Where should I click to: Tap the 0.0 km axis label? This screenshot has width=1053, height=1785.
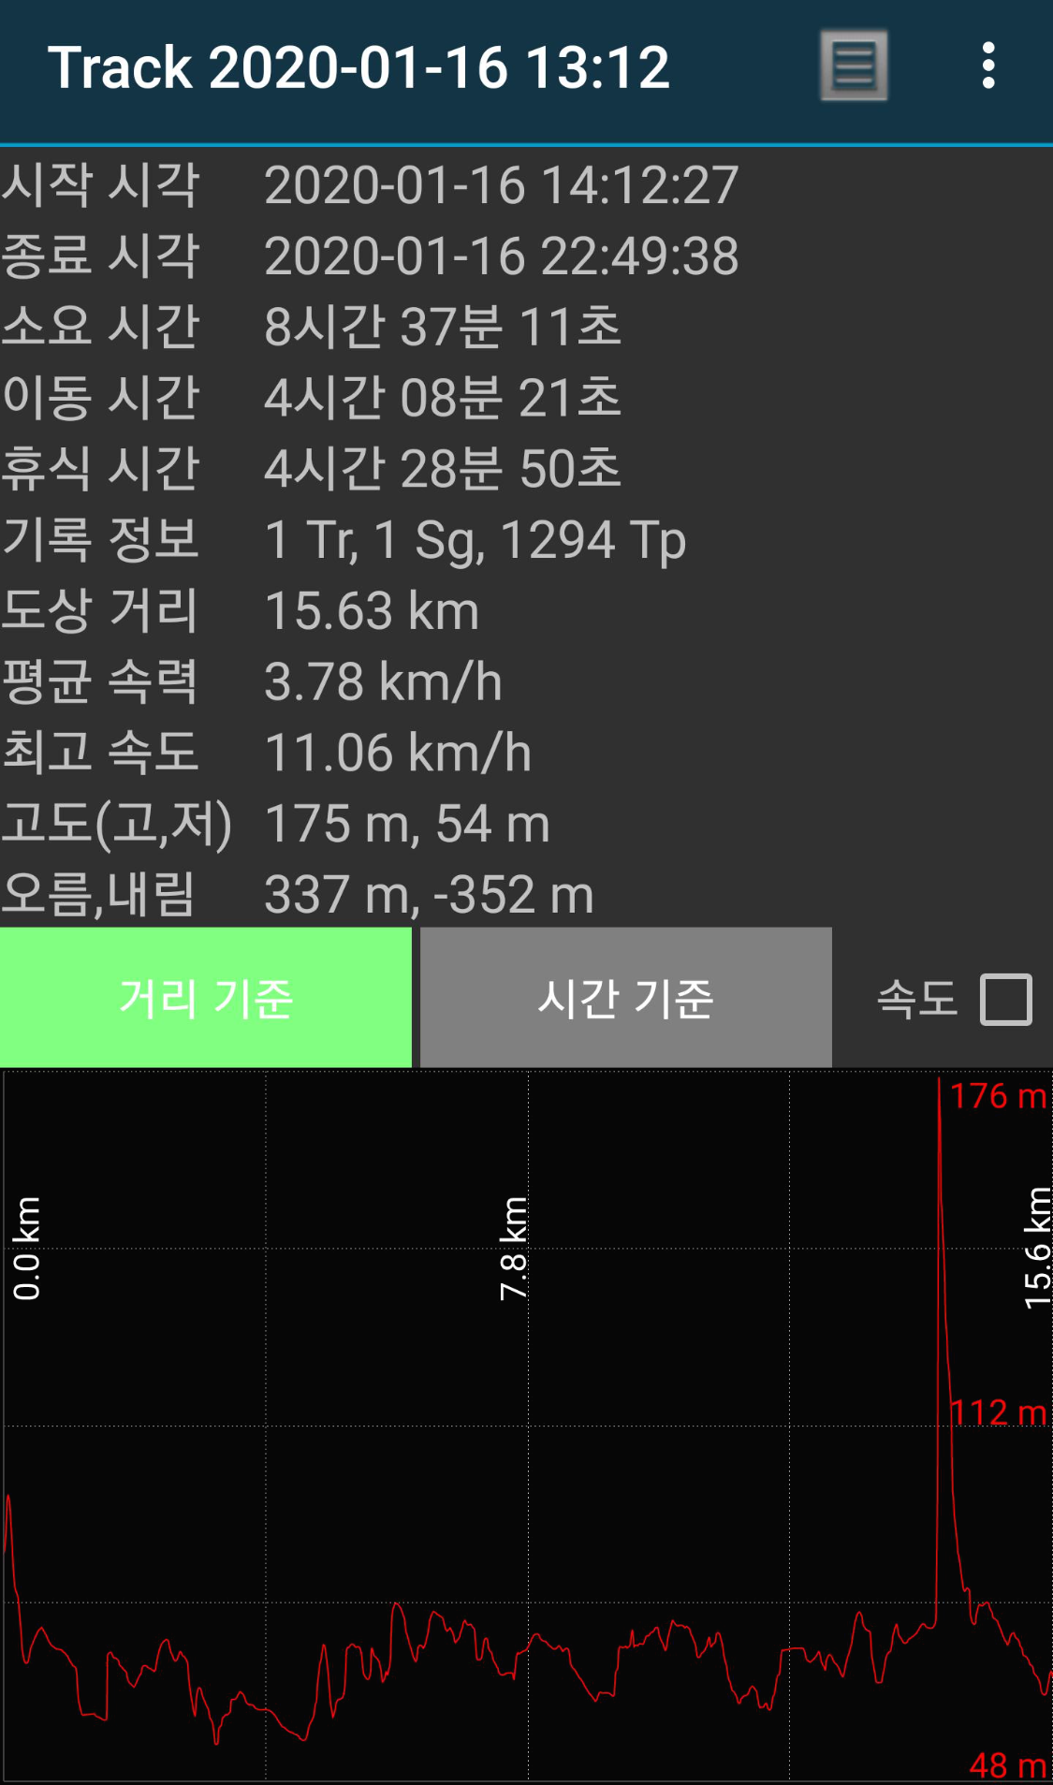click(x=26, y=1249)
